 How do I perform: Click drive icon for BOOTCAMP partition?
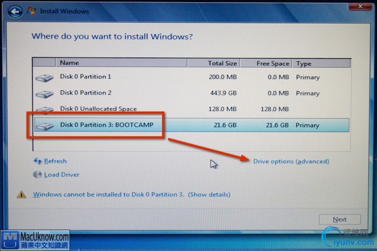(x=45, y=126)
